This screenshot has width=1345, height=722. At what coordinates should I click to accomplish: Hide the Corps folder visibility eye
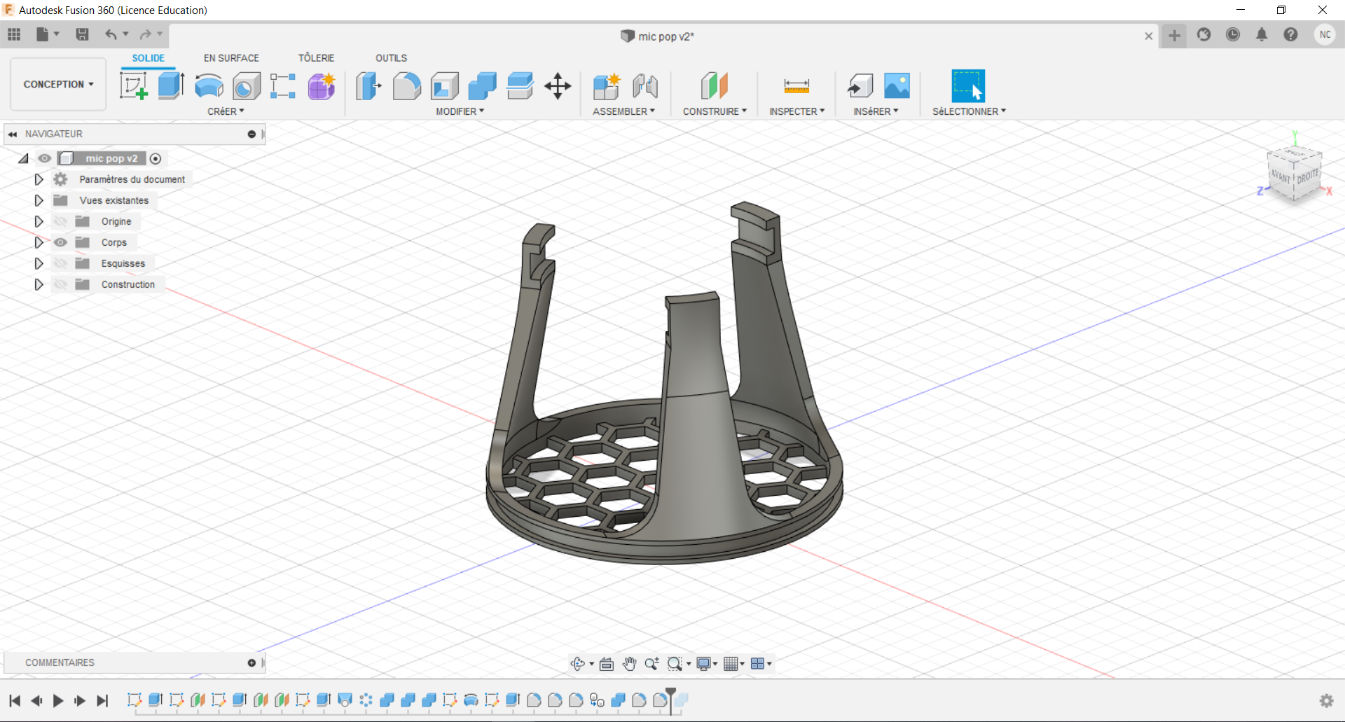pyautogui.click(x=61, y=242)
